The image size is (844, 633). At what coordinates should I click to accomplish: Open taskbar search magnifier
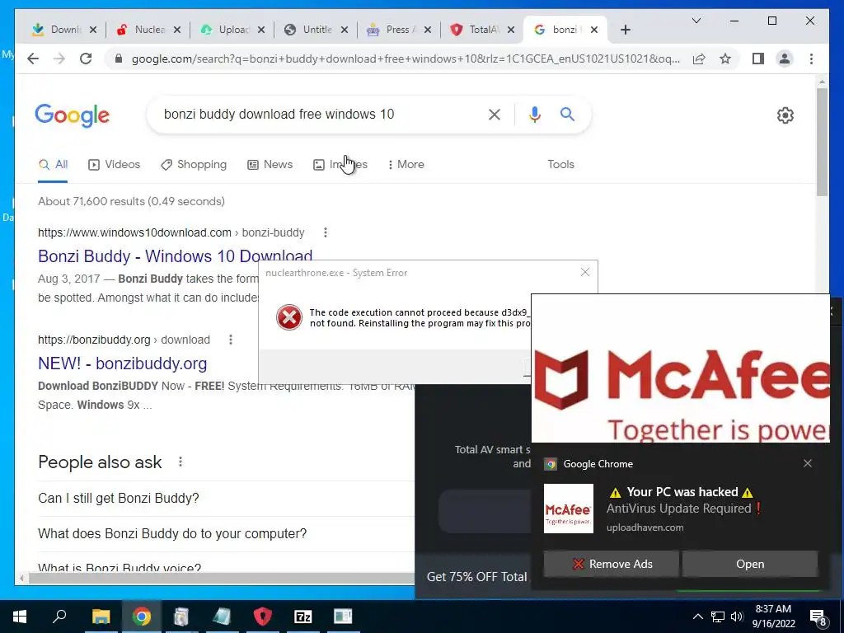59,617
